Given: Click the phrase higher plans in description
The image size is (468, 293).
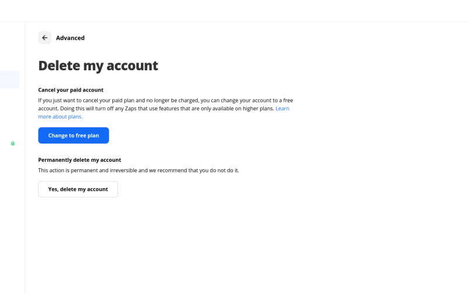Looking at the screenshot, I should (x=258, y=108).
